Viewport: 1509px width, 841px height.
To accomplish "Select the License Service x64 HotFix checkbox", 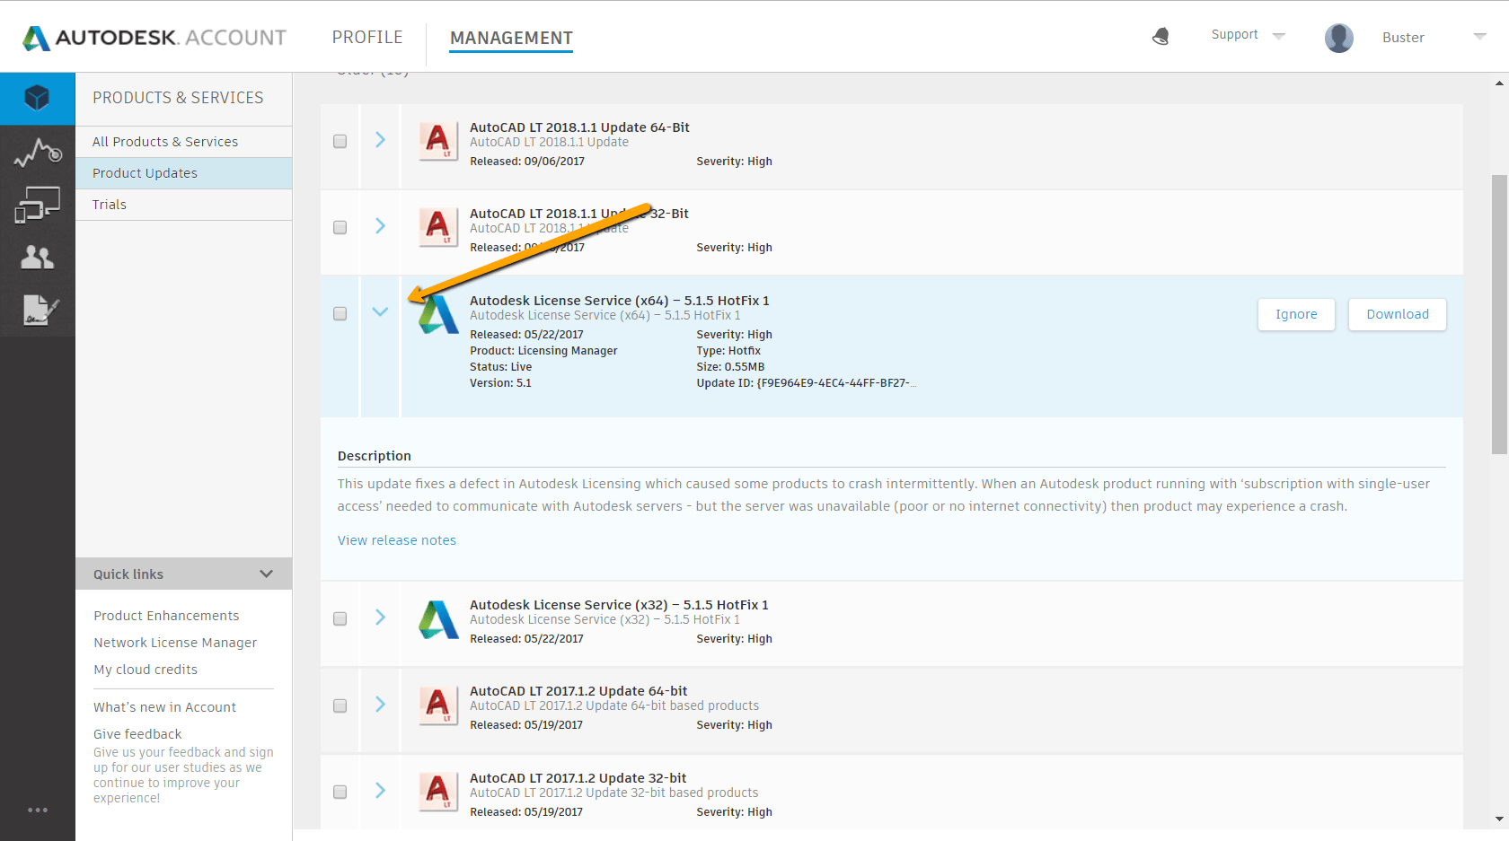I will click(340, 313).
